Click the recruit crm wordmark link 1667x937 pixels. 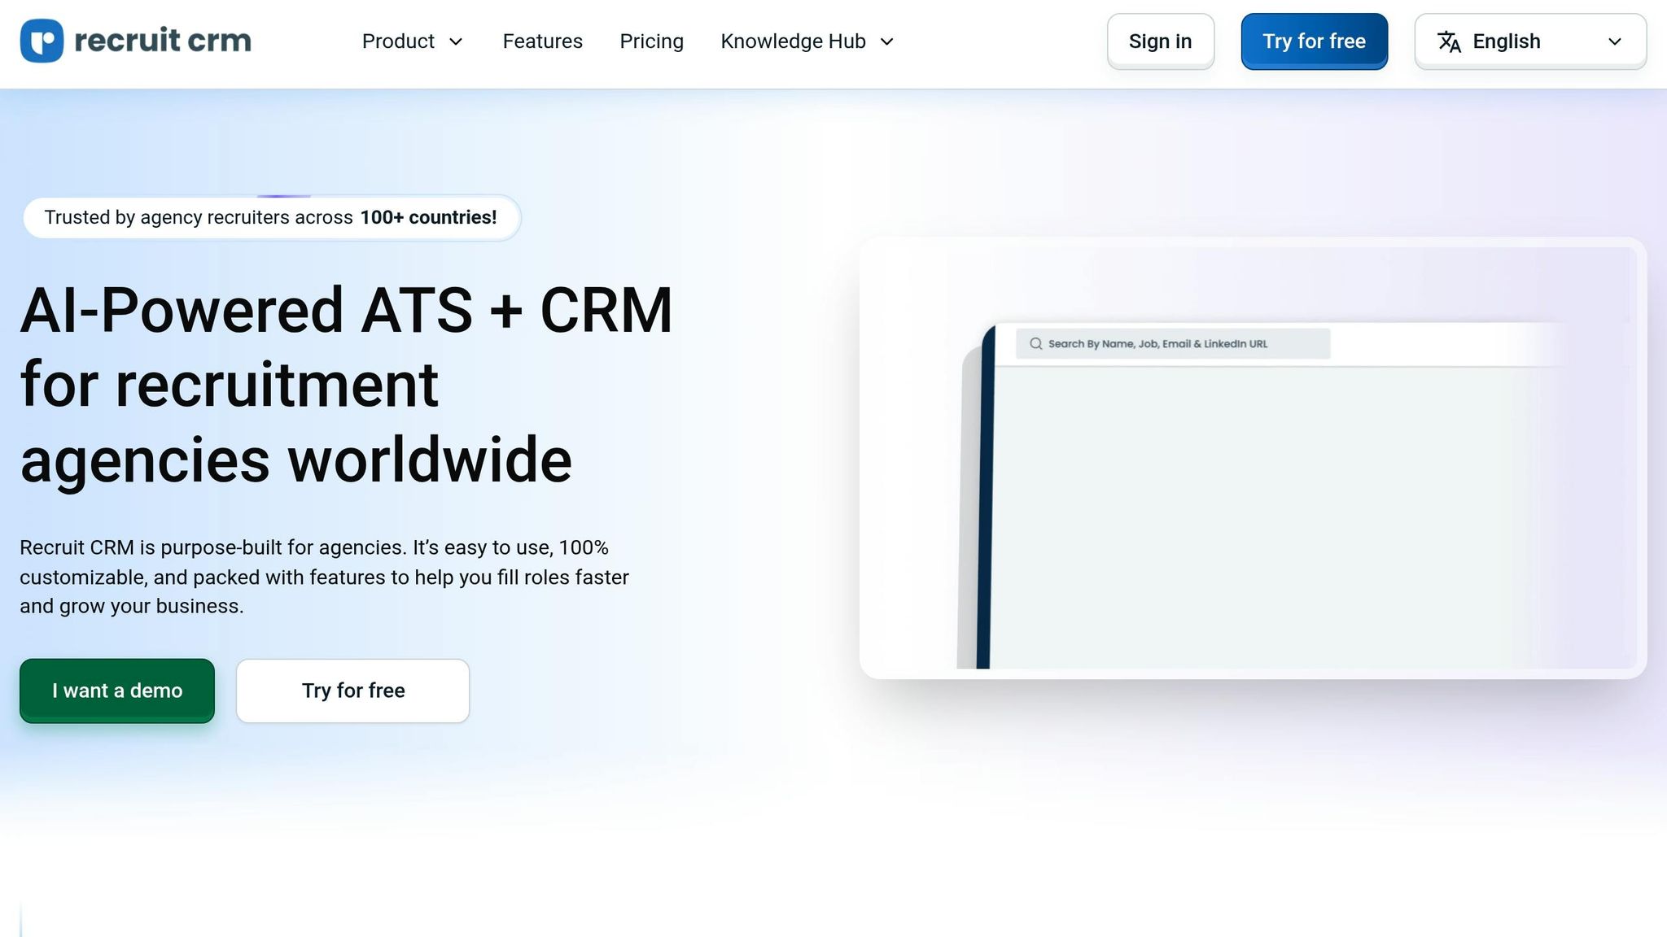coord(161,40)
